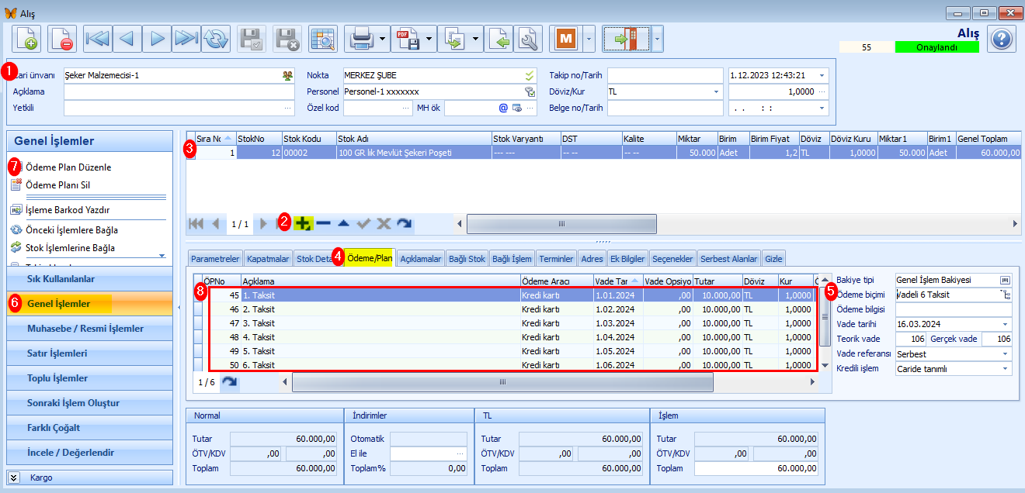Click Stok İşlemlerine Bağla link
Screen dimensions: 1025x493
(x=70, y=248)
